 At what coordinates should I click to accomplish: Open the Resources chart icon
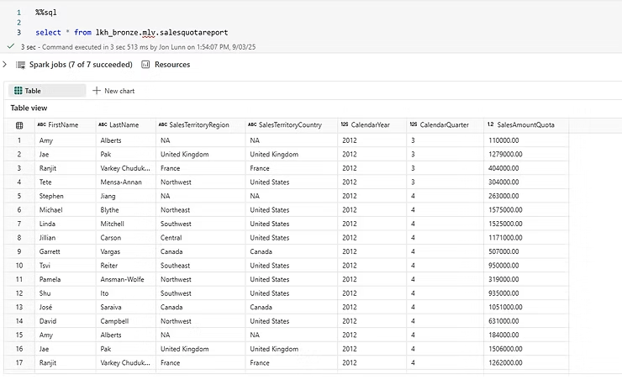[x=145, y=65]
